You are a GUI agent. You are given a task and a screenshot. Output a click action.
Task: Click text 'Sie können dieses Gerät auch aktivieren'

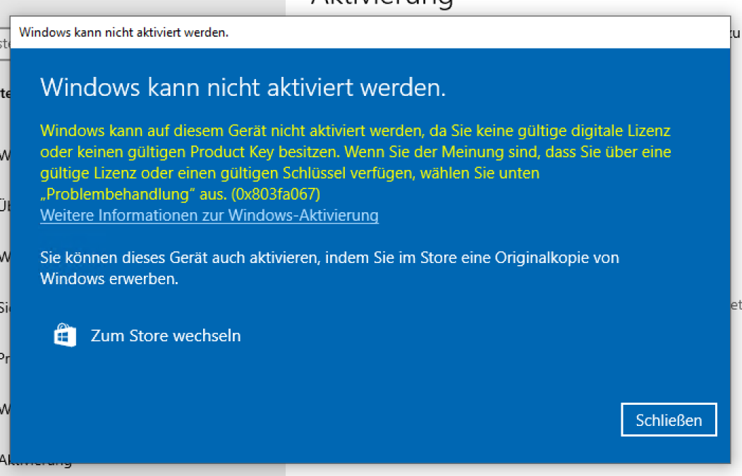pos(180,258)
